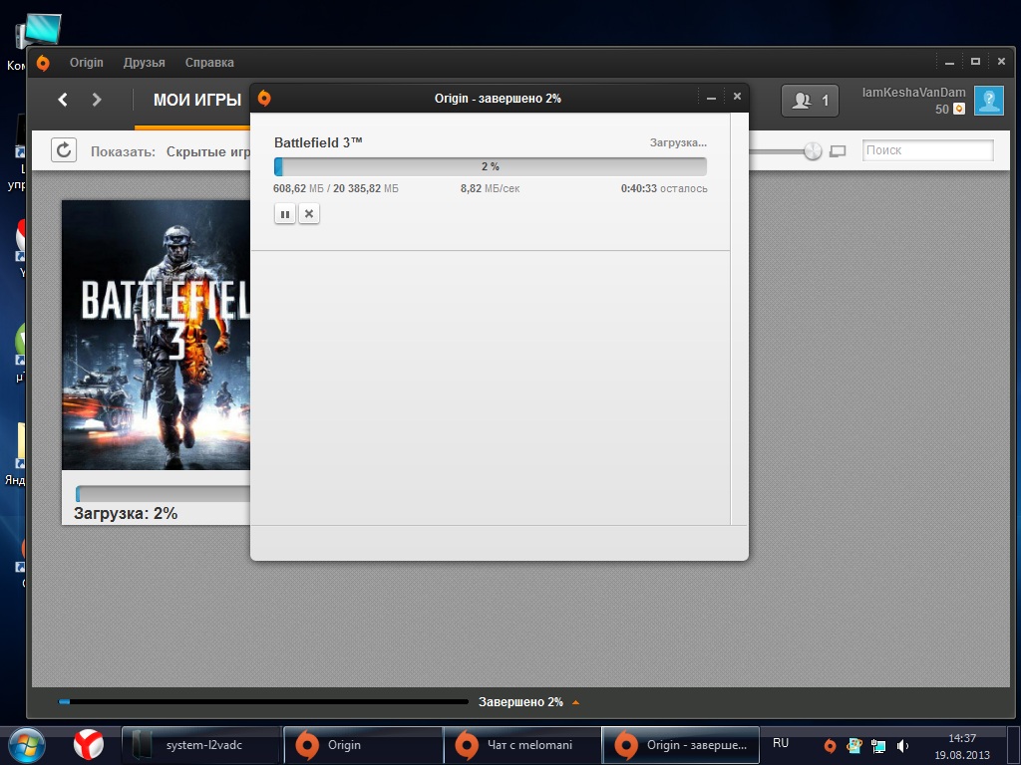Image resolution: width=1021 pixels, height=765 pixels.
Task: Switch to system-l2vadc taskbar window
Action: (201, 745)
